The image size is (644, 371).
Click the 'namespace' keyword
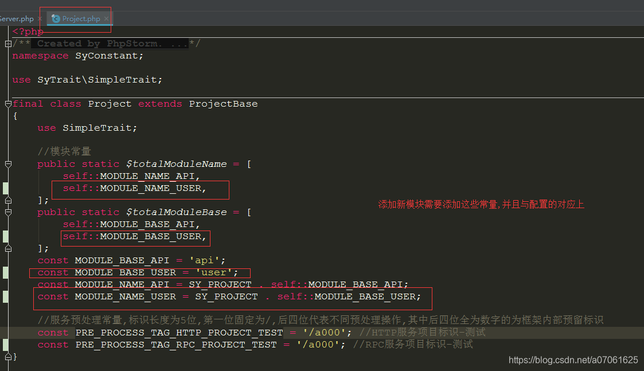coord(40,56)
